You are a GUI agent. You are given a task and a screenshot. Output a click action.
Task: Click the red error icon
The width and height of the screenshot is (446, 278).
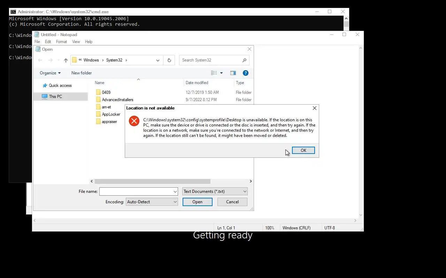pyautogui.click(x=134, y=121)
